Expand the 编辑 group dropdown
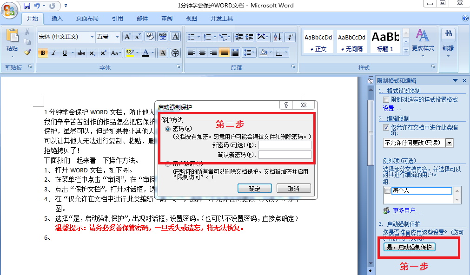The image size is (470, 275). [x=448, y=43]
